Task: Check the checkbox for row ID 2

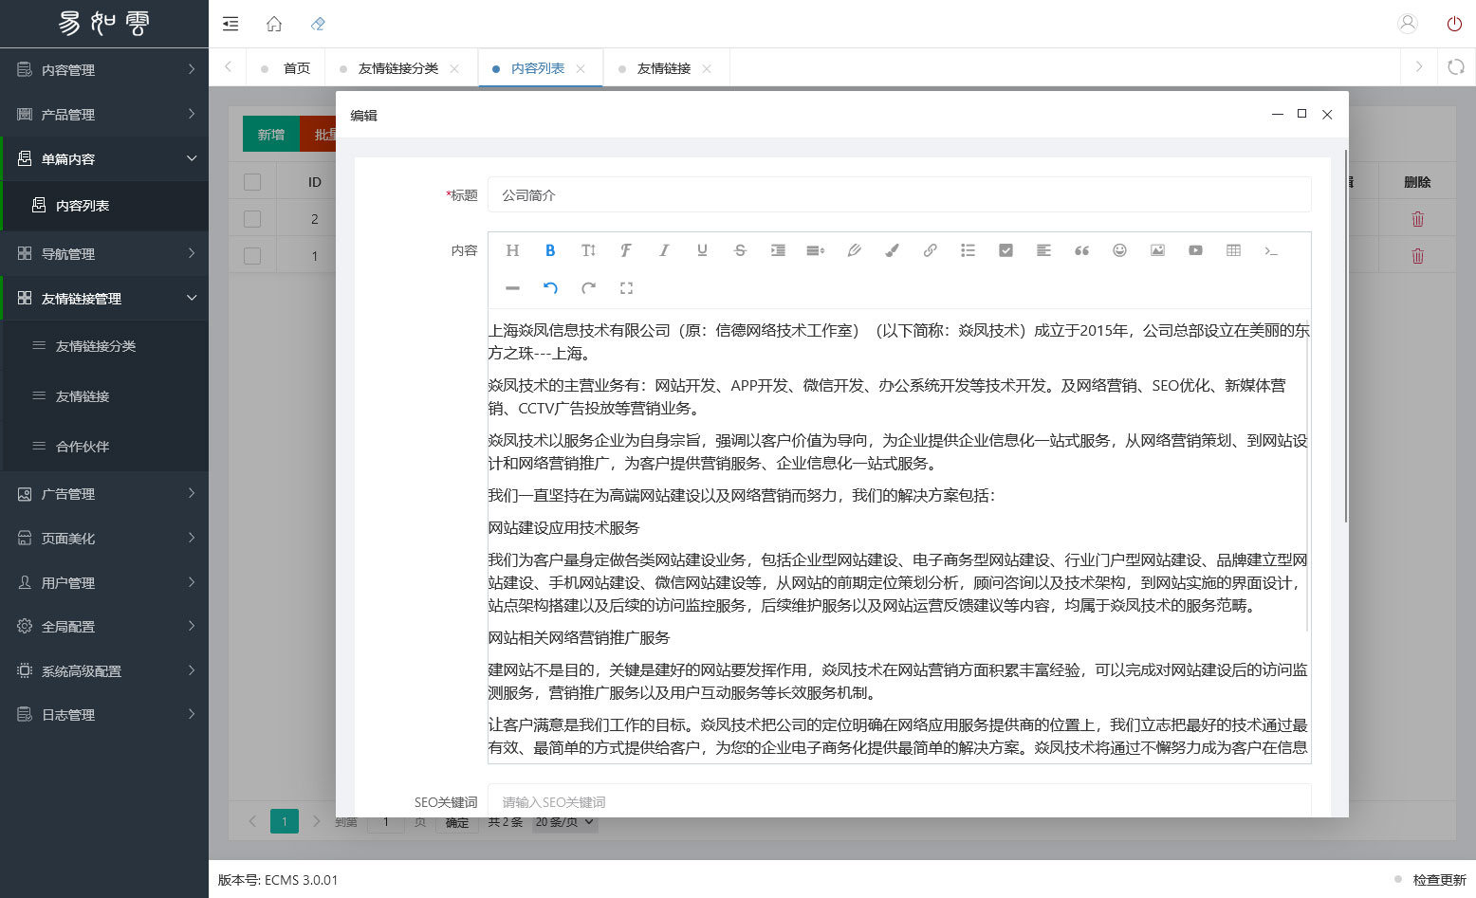Action: pos(252,219)
